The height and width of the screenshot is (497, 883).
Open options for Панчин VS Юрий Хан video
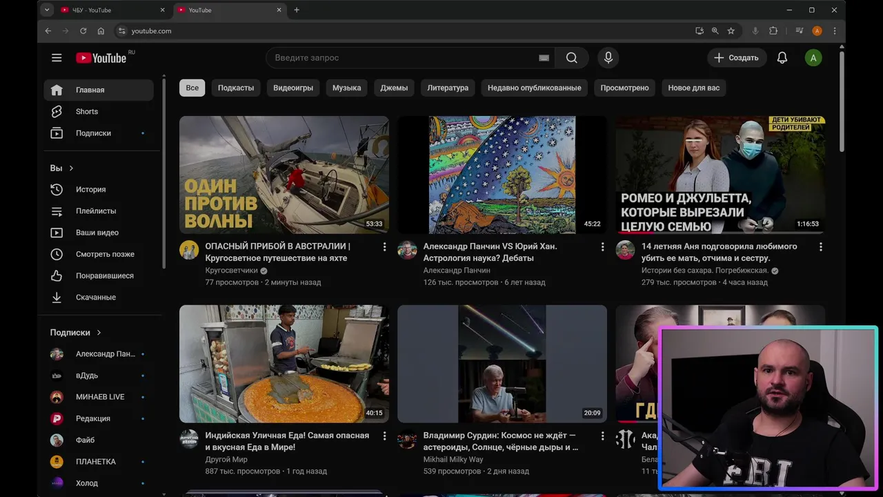tap(602, 247)
